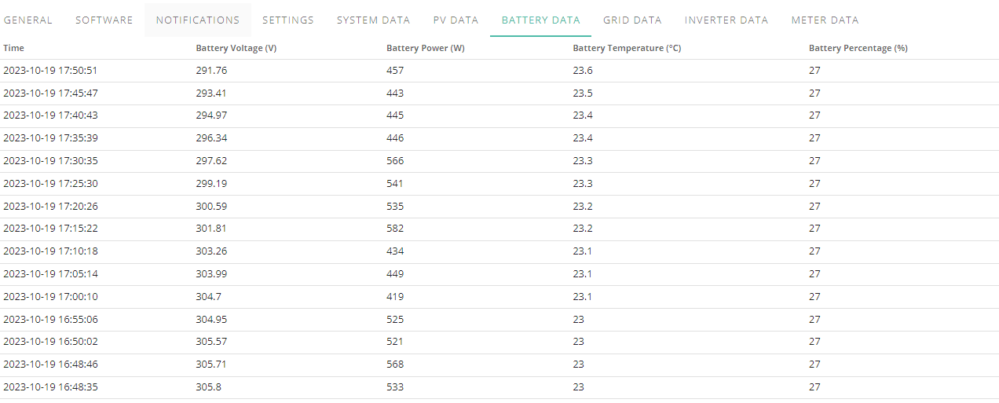Go to the Settings tab

(288, 20)
